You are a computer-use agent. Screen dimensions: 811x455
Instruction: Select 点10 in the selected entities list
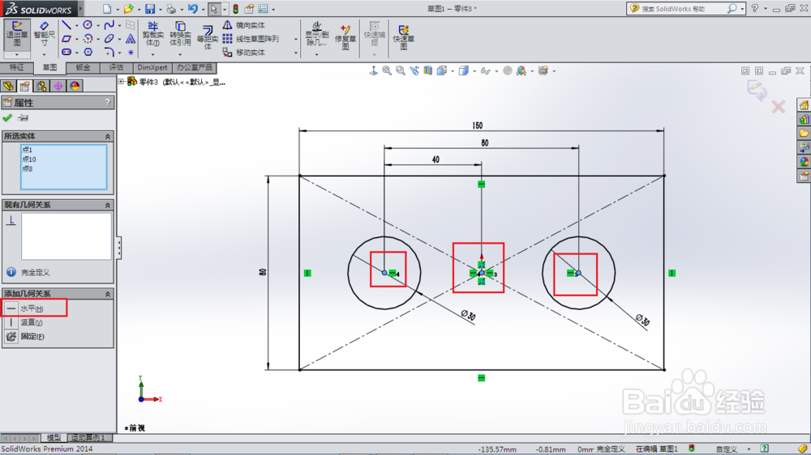point(29,159)
